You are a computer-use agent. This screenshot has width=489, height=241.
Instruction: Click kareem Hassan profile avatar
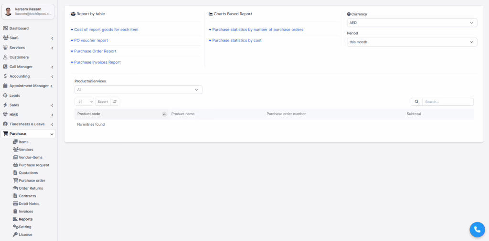point(9,12)
